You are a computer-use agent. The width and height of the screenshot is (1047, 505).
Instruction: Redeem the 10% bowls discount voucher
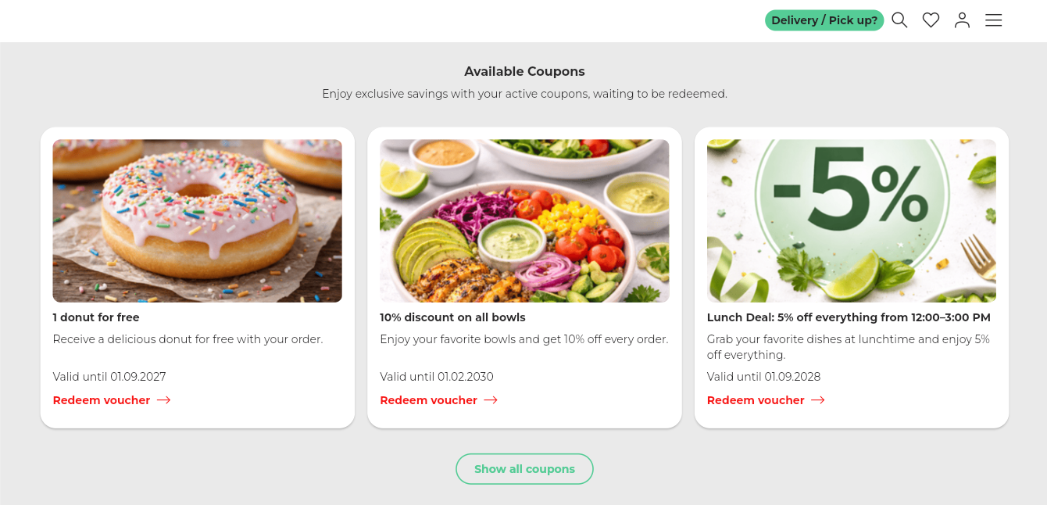click(x=428, y=400)
